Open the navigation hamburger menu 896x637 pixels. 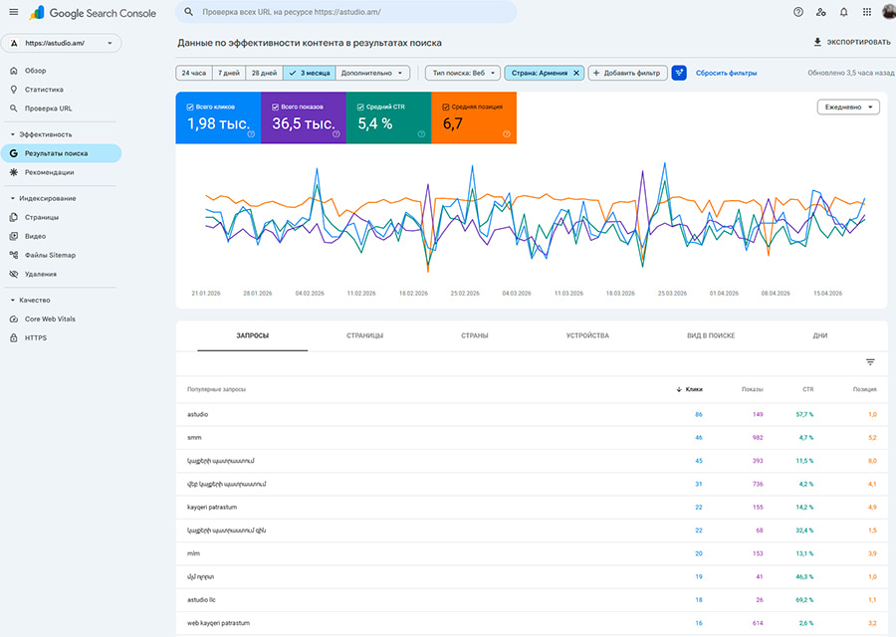point(13,13)
